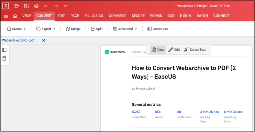This screenshot has height=132, width=255.
Task: Click the author line 'by Huma ashraf'
Action: pos(144,89)
